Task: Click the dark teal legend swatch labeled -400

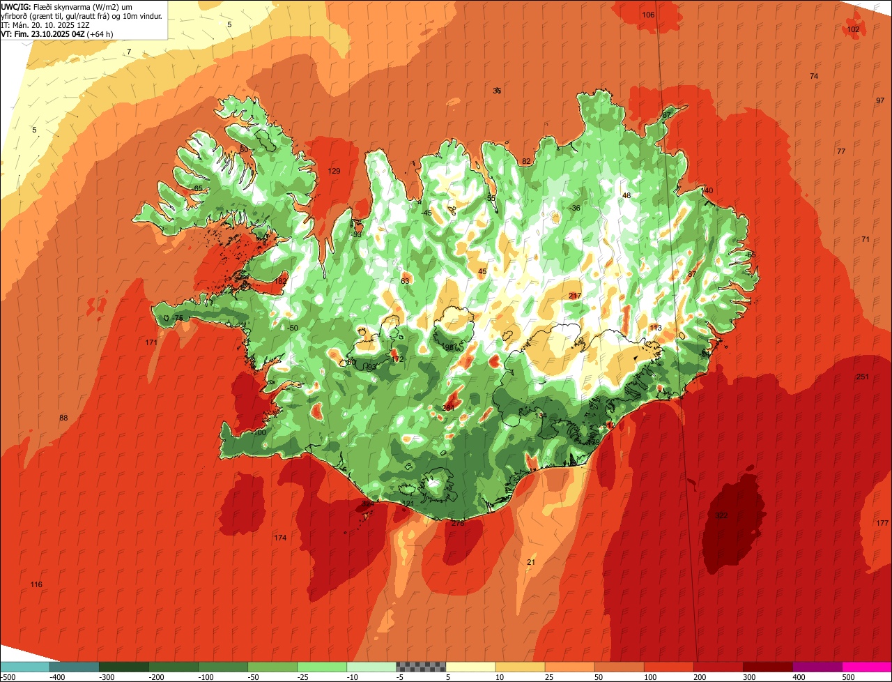Action: [74, 666]
